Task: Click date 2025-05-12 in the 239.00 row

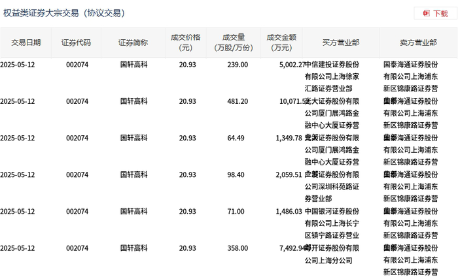Action: [18, 65]
